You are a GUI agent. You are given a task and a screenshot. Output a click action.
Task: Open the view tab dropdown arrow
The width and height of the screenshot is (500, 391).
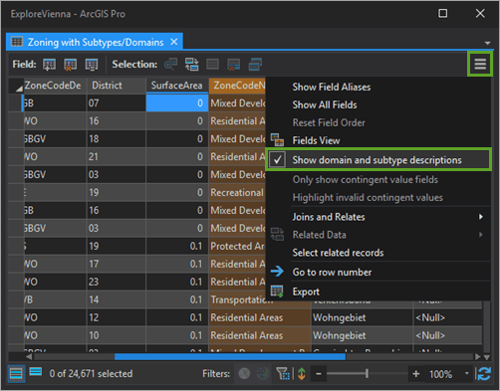pos(487,43)
